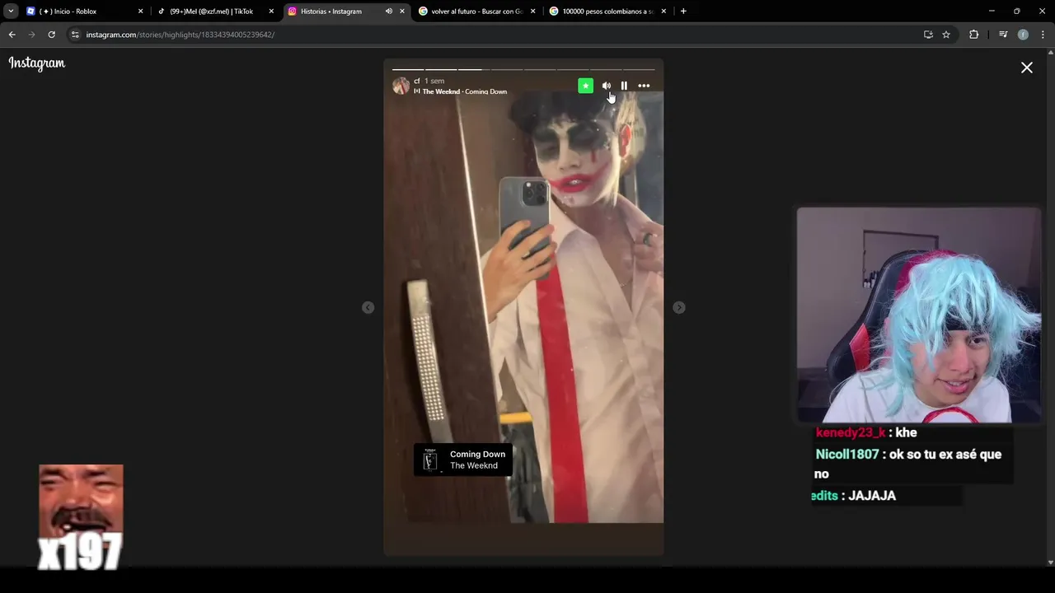The width and height of the screenshot is (1055, 593).
Task: Click the Instagram logo
Action: (x=37, y=63)
